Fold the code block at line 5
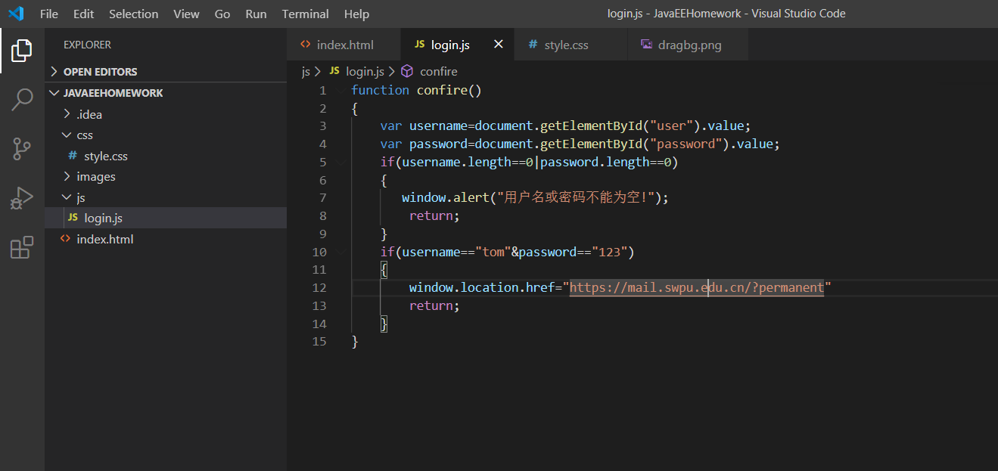 tap(341, 162)
